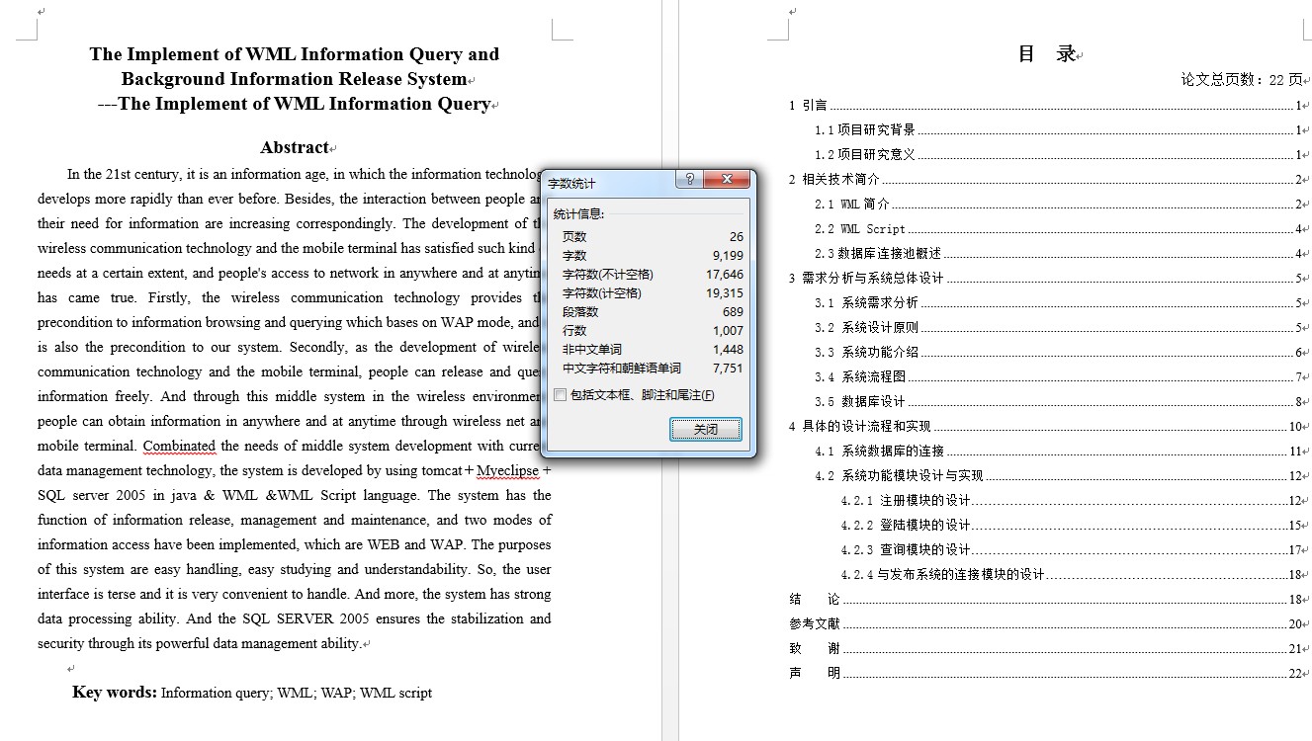Enable 包括文本框、脚注和尾注 checkbox

tap(561, 395)
